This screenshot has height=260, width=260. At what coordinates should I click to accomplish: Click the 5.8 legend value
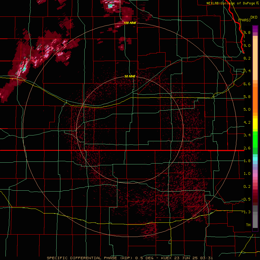247,97
